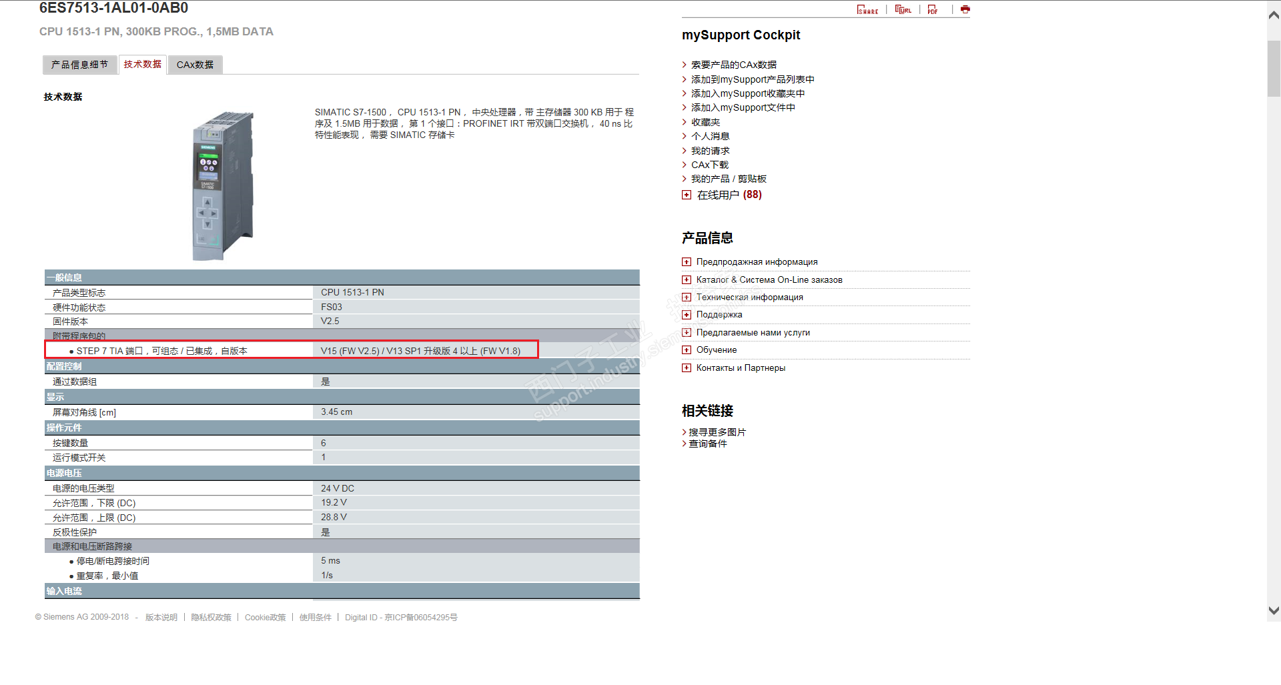Click the 运行模式开关 row label
The height and width of the screenshot is (685, 1281).
79,458
